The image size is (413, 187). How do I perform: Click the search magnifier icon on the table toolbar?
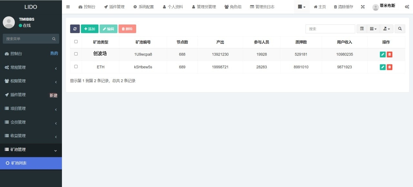(400, 29)
